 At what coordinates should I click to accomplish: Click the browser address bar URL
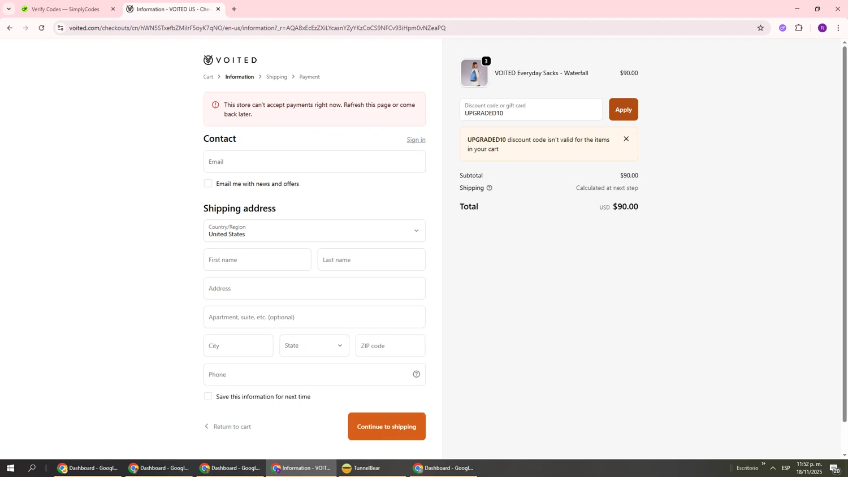(x=257, y=28)
